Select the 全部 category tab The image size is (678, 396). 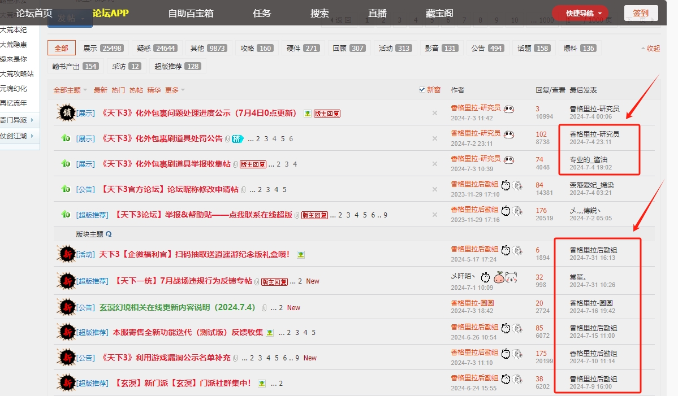pos(62,48)
